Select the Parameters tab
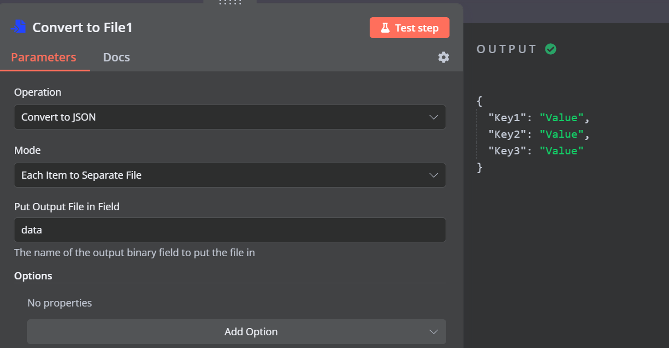Viewport: 669px width, 348px height. click(44, 57)
